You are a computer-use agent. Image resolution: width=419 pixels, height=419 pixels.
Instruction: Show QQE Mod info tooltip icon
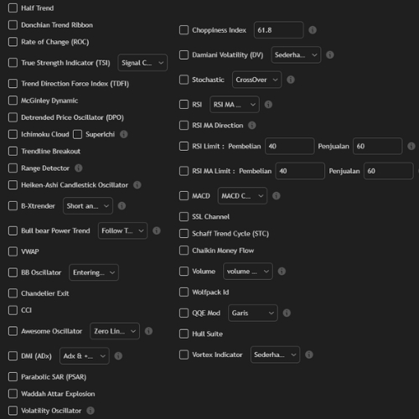pyautogui.click(x=287, y=313)
